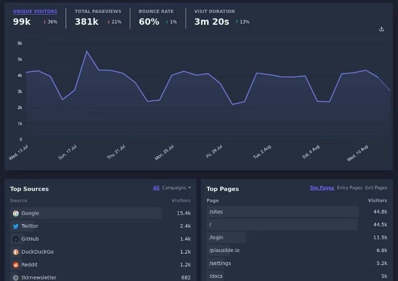Select the Top Pages tab
Screen dimensions: 398x281
click(x=322, y=188)
